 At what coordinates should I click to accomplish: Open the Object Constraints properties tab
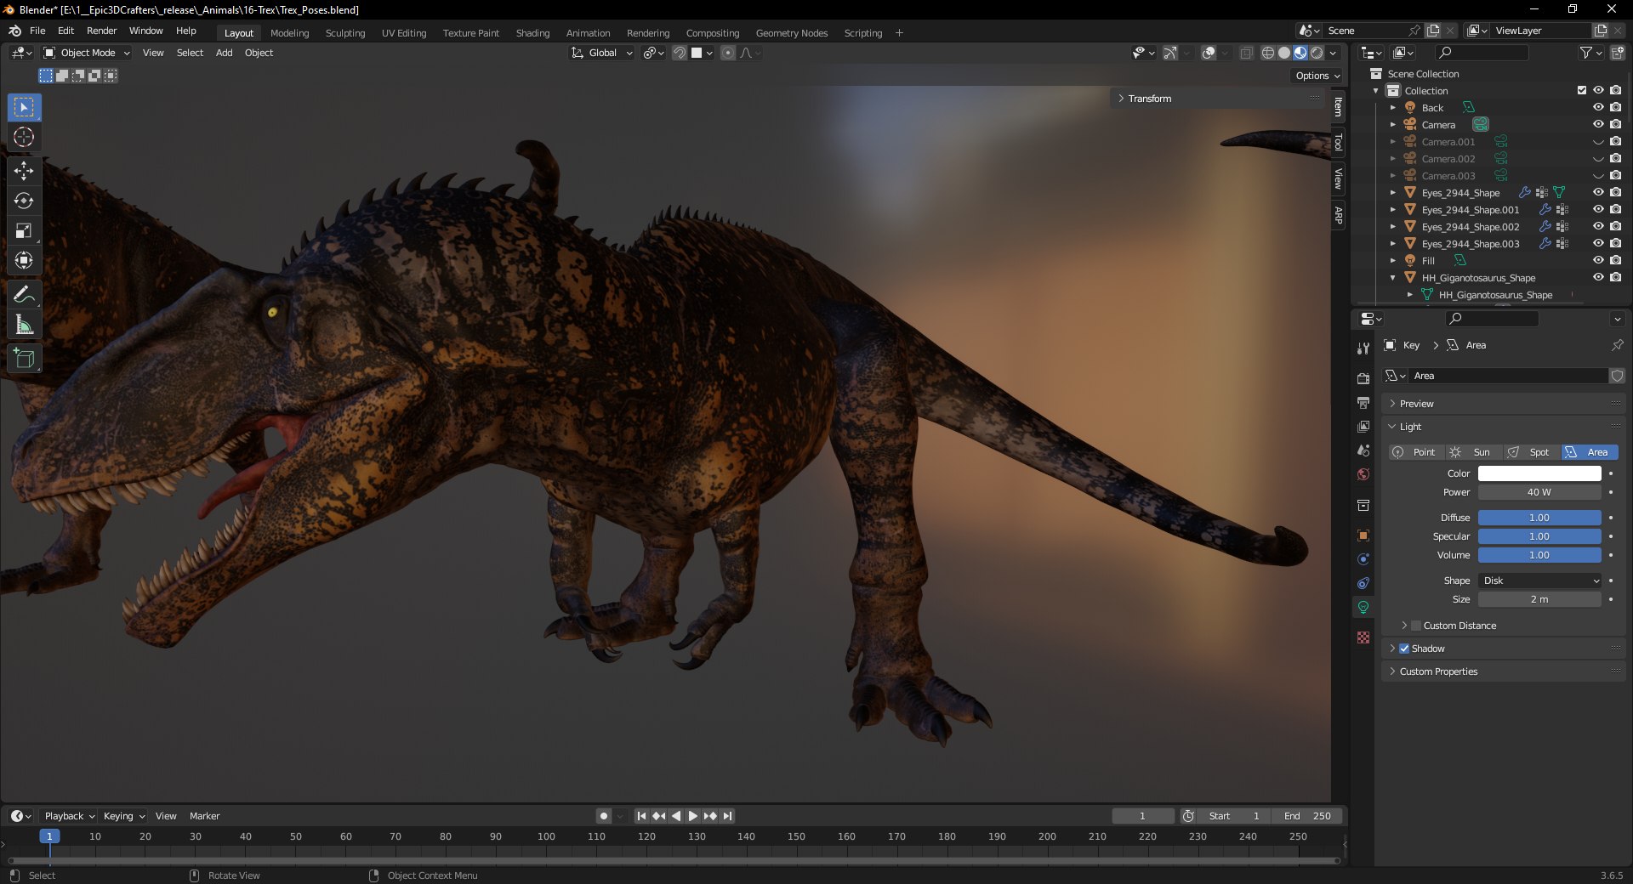point(1363,583)
